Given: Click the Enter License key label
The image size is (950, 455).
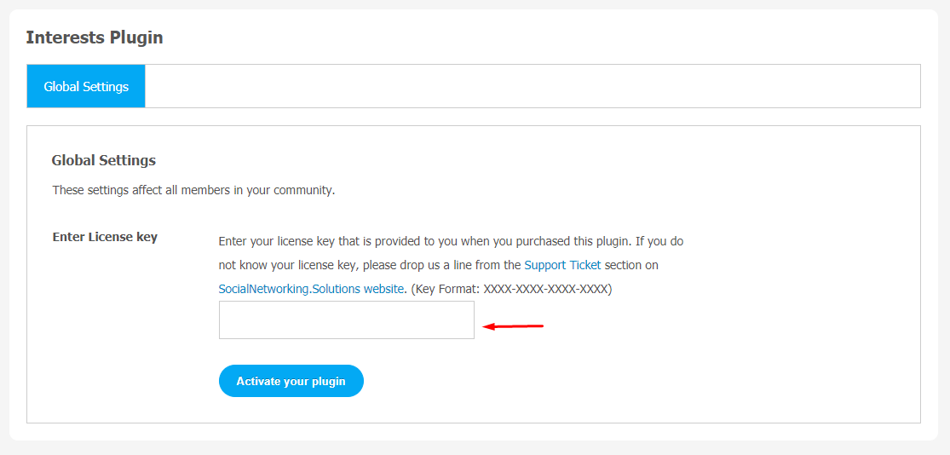Looking at the screenshot, I should (105, 237).
